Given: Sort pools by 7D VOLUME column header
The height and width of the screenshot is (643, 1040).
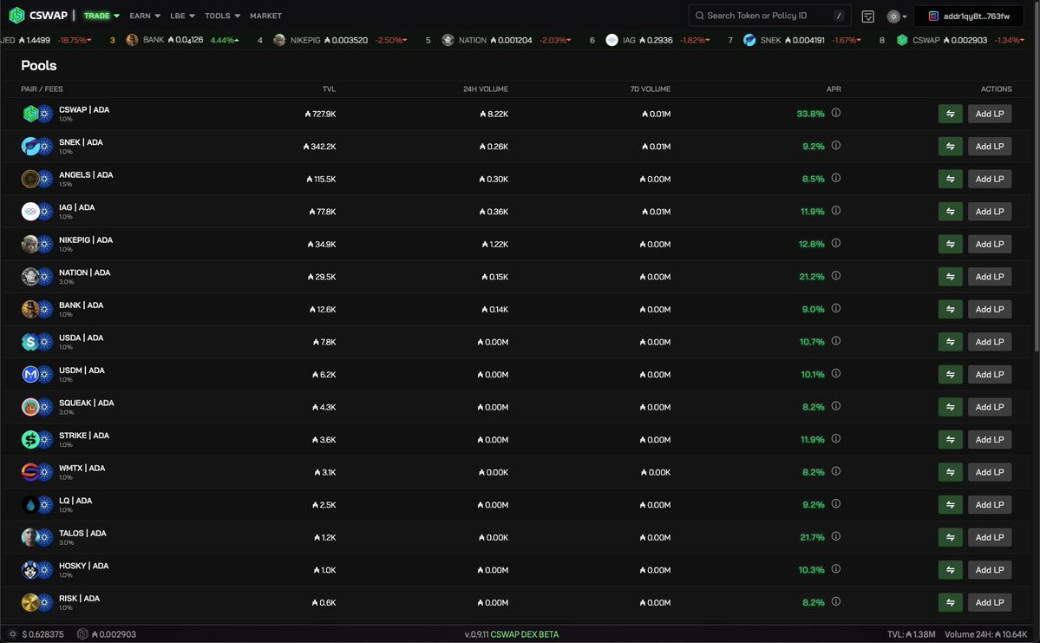Looking at the screenshot, I should 650,89.
